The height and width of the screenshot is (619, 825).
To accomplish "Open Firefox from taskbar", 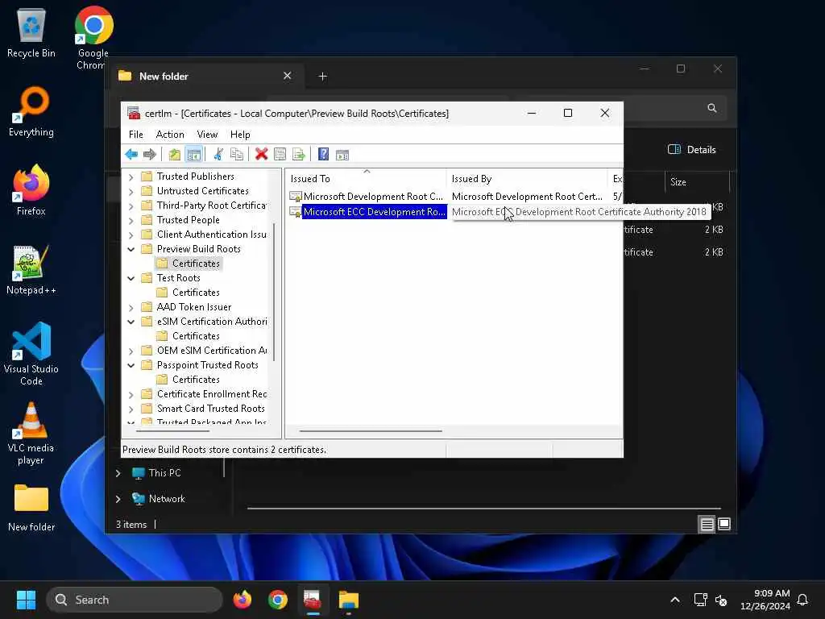I will pyautogui.click(x=242, y=600).
